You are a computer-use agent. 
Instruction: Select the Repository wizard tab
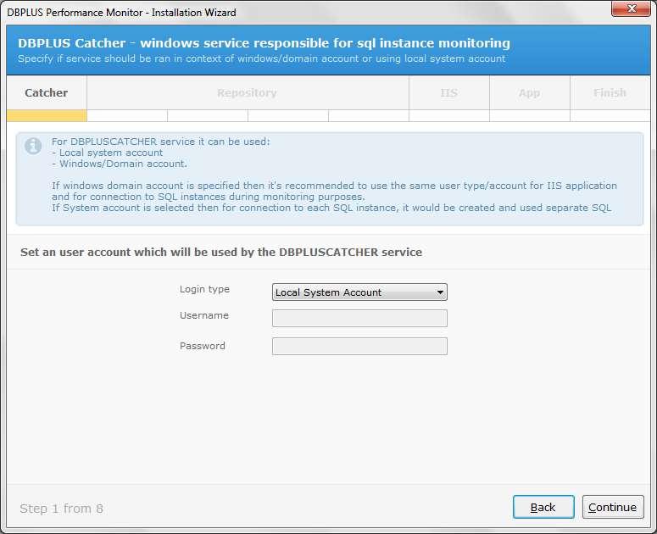tap(248, 92)
